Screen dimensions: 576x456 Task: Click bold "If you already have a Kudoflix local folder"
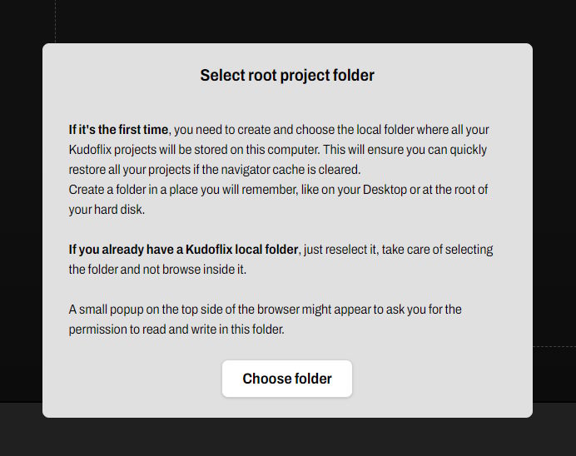(183, 250)
